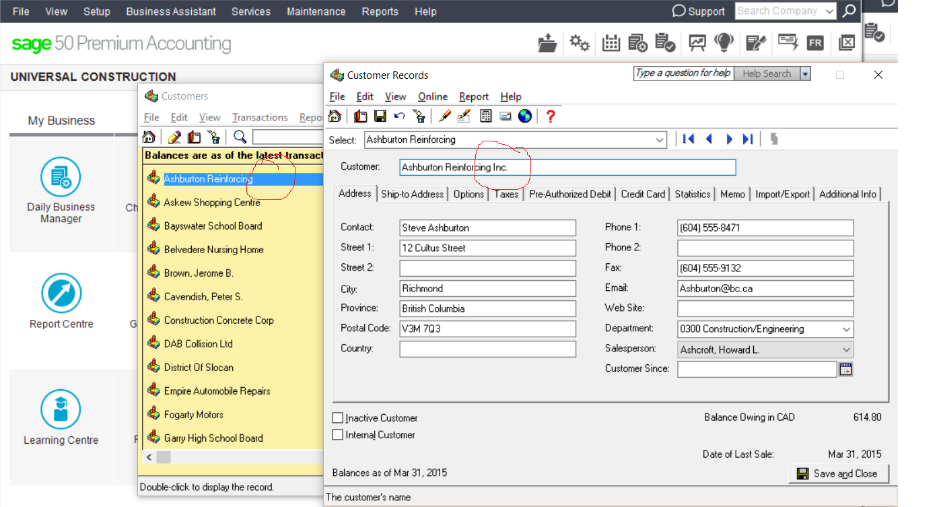939x507 pixels.
Task: Open Daily Business Manager icon
Action: pyautogui.click(x=61, y=177)
